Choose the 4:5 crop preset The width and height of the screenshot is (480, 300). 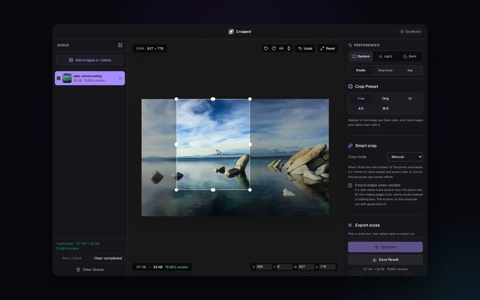click(x=361, y=109)
